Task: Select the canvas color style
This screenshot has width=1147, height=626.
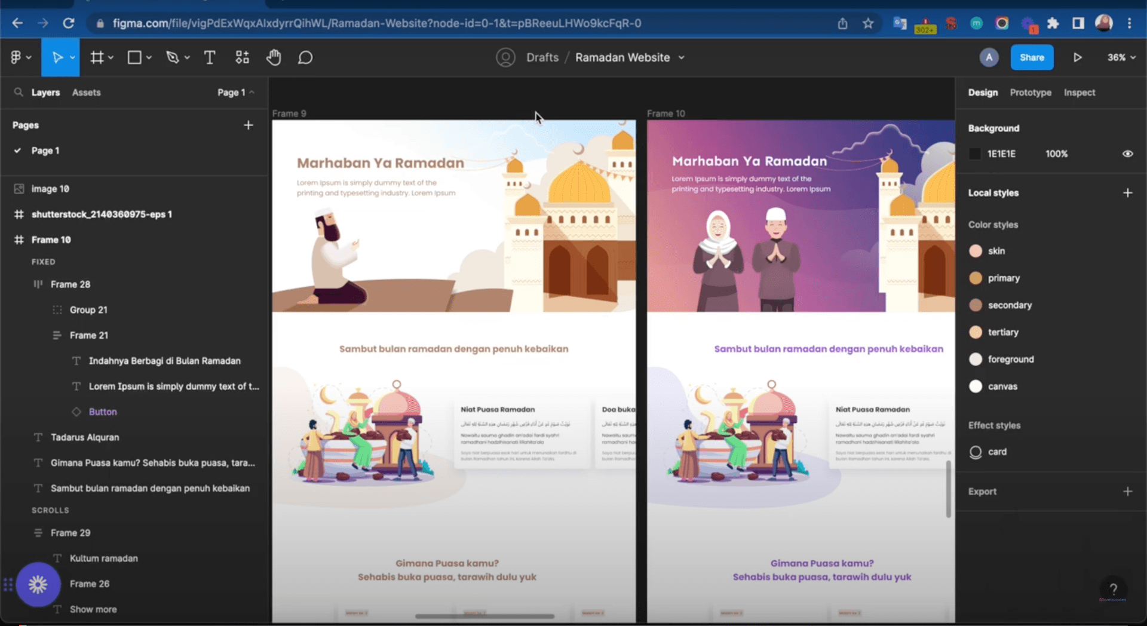Action: [x=993, y=386]
